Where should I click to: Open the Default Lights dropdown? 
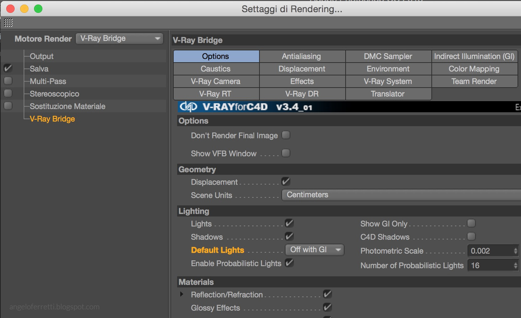pyautogui.click(x=315, y=250)
